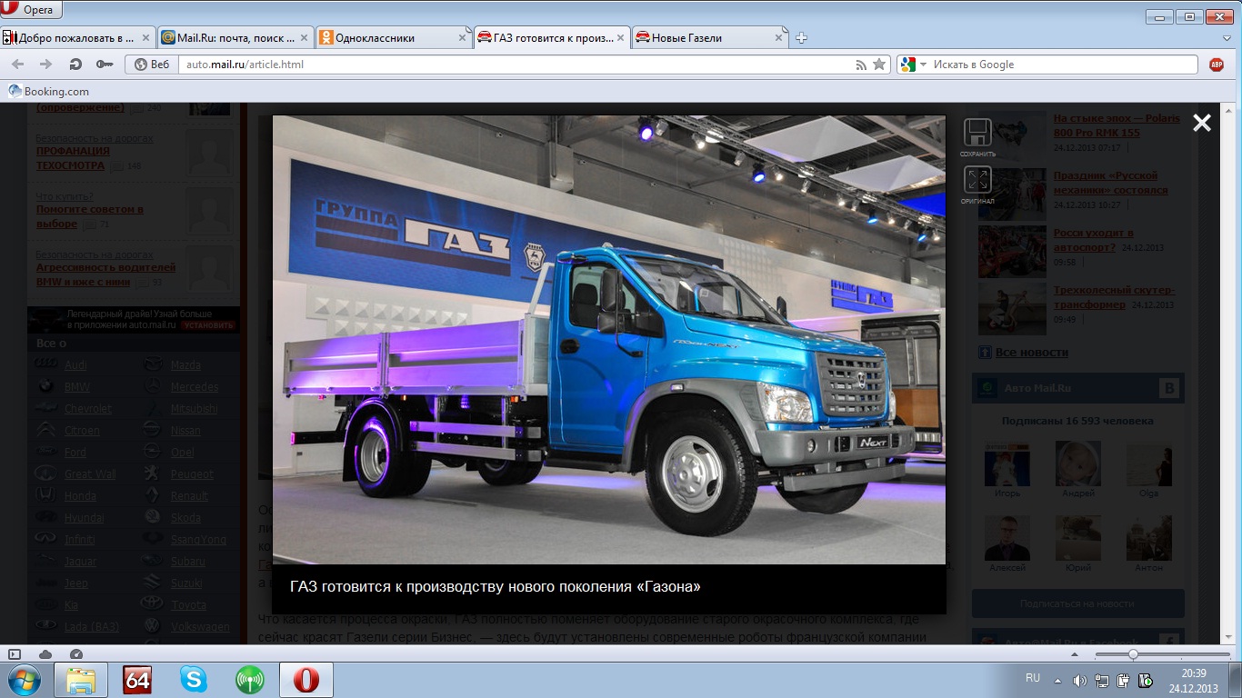
Task: Go back using the browser back arrow
Action: [x=18, y=65]
